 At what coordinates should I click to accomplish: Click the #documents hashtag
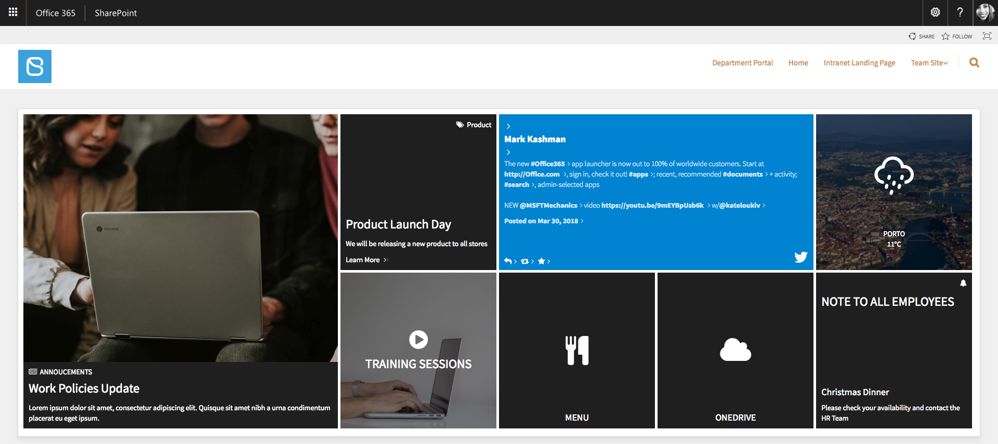(x=743, y=174)
